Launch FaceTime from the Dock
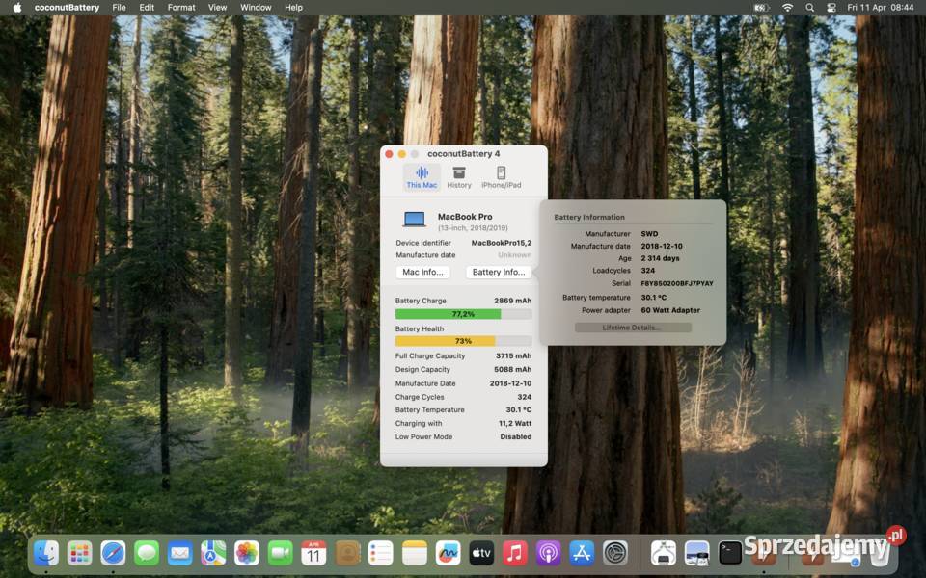926x578 pixels. 280,553
